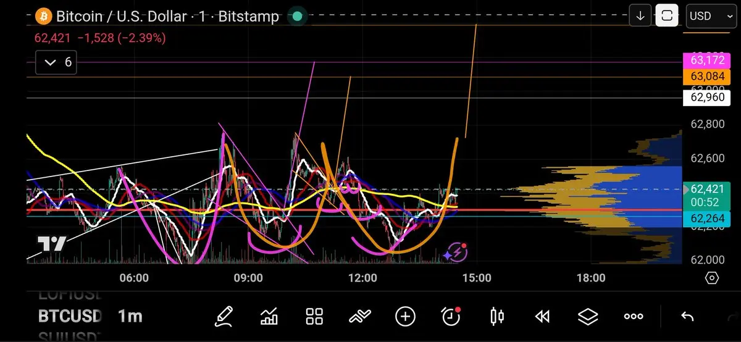The image size is (741, 342).
Task: Tap the price change −1,528 (−2.39%) text
Action: click(x=121, y=38)
